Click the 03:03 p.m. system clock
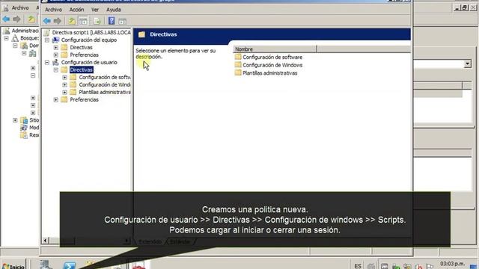 452,264
